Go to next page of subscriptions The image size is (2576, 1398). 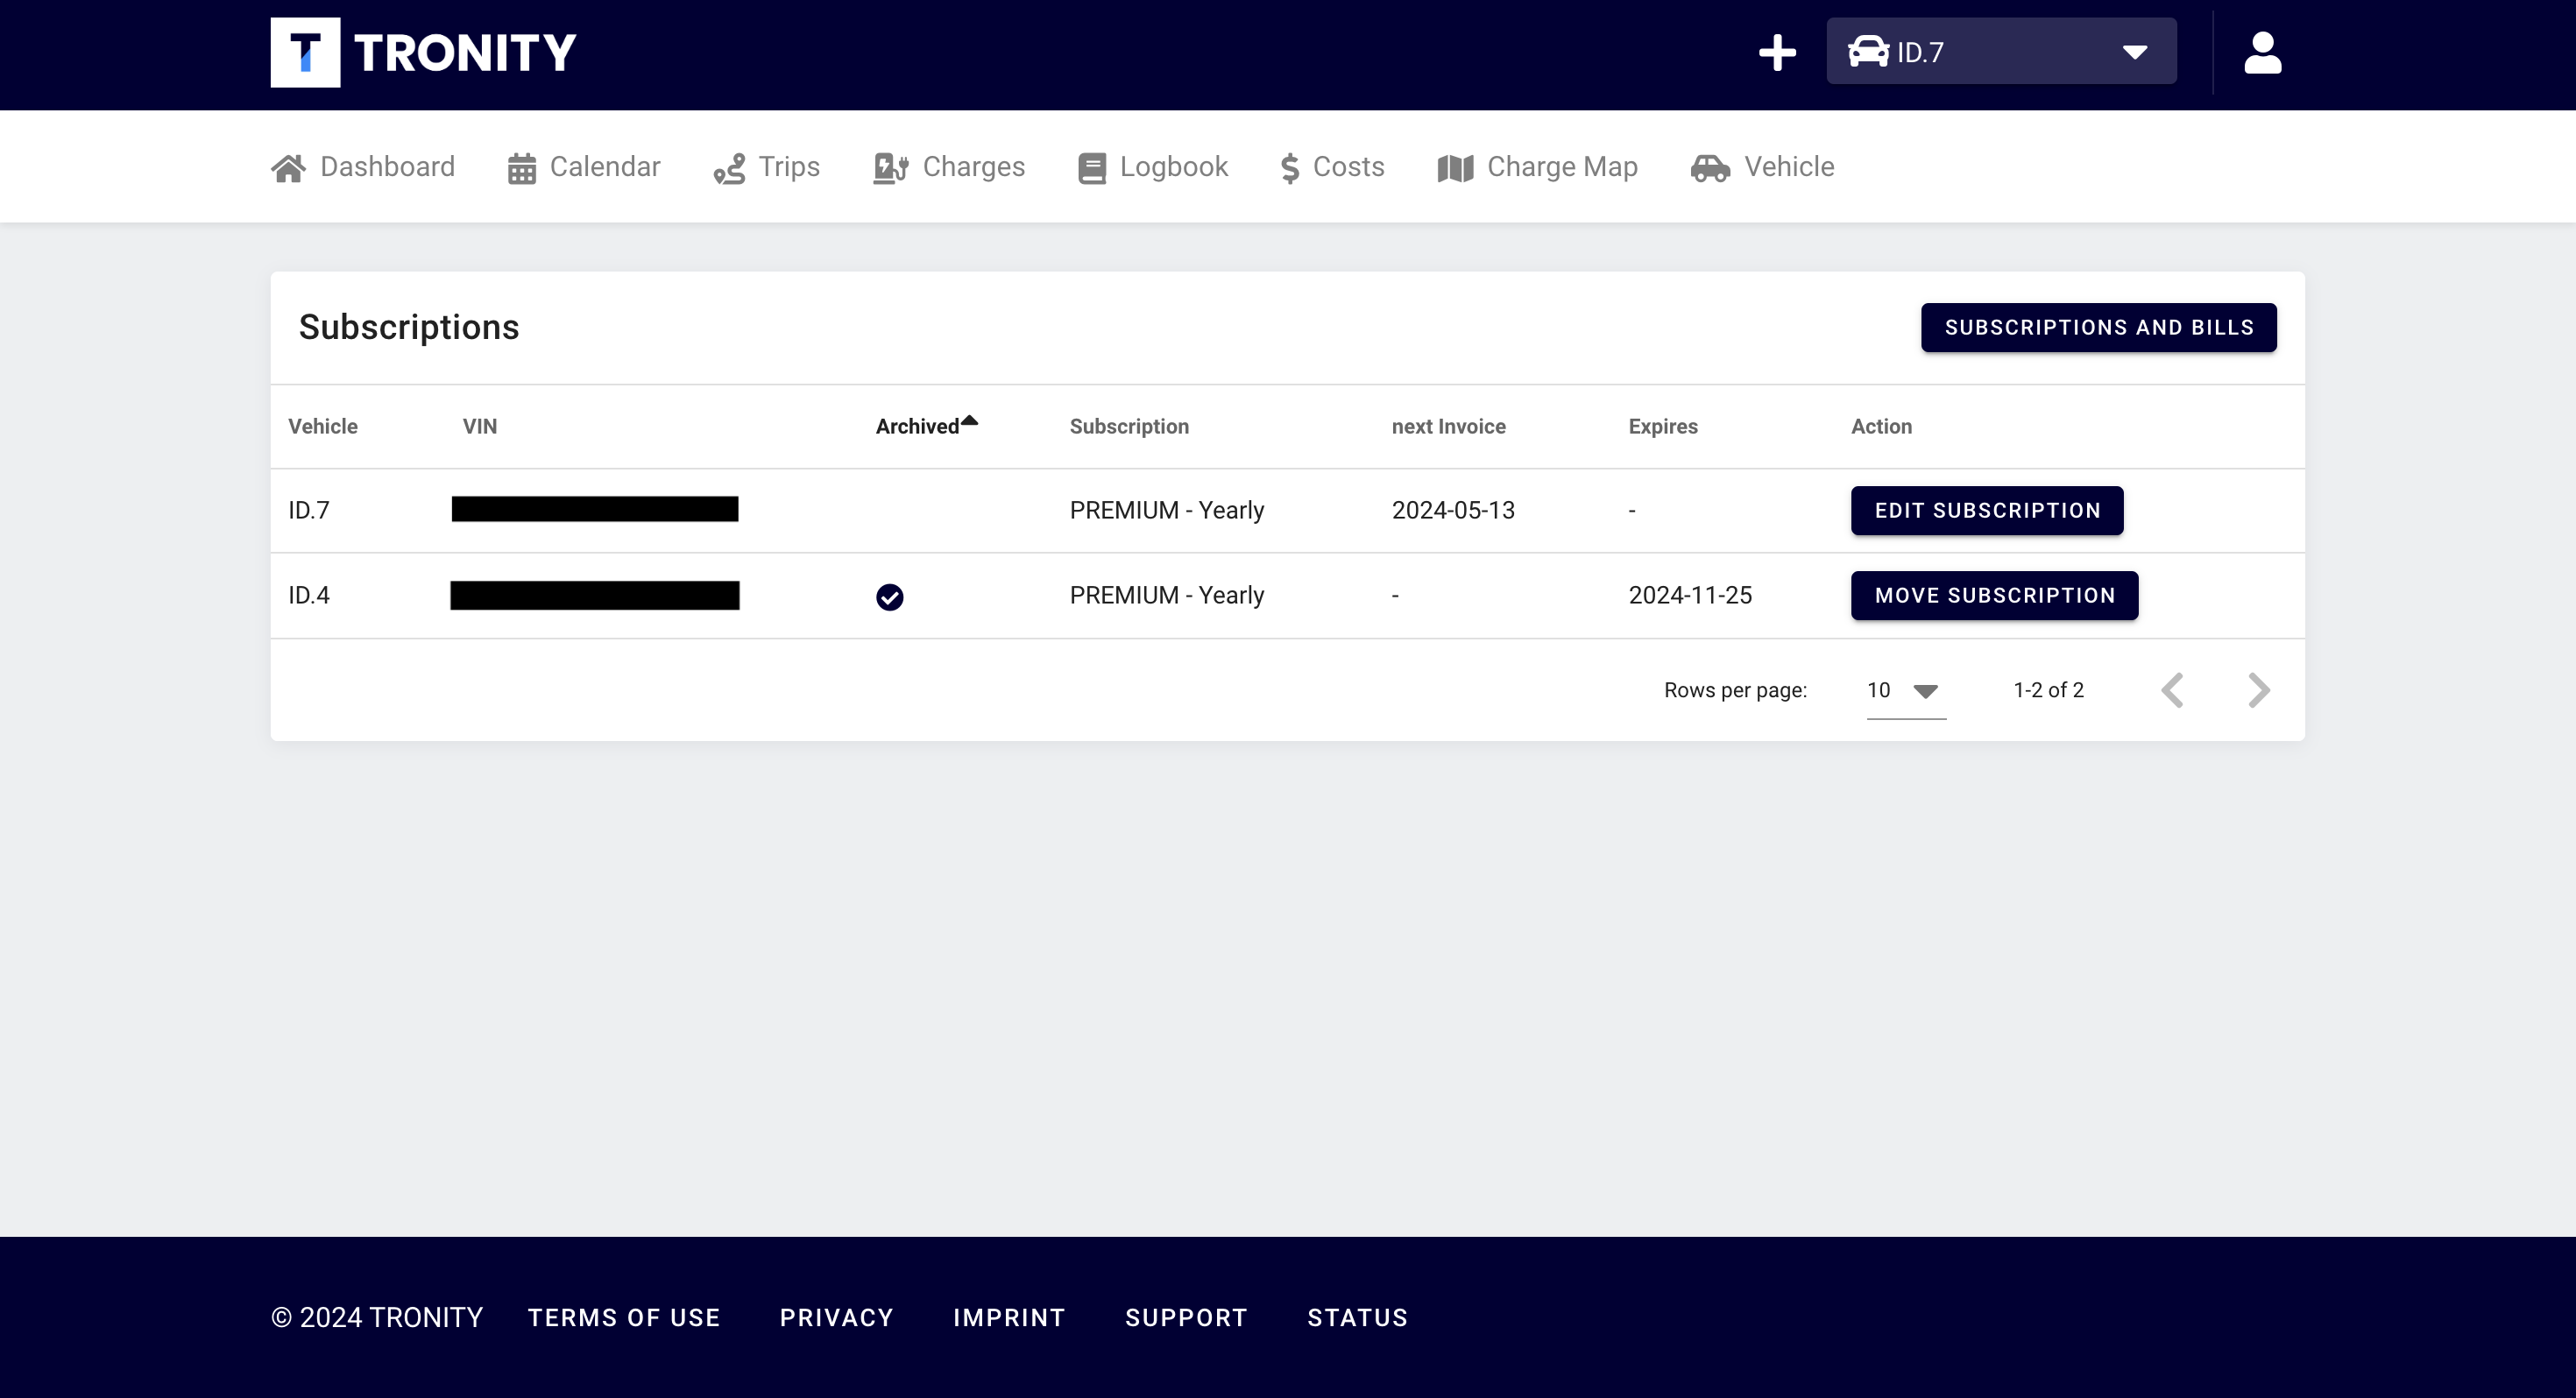tap(2258, 690)
